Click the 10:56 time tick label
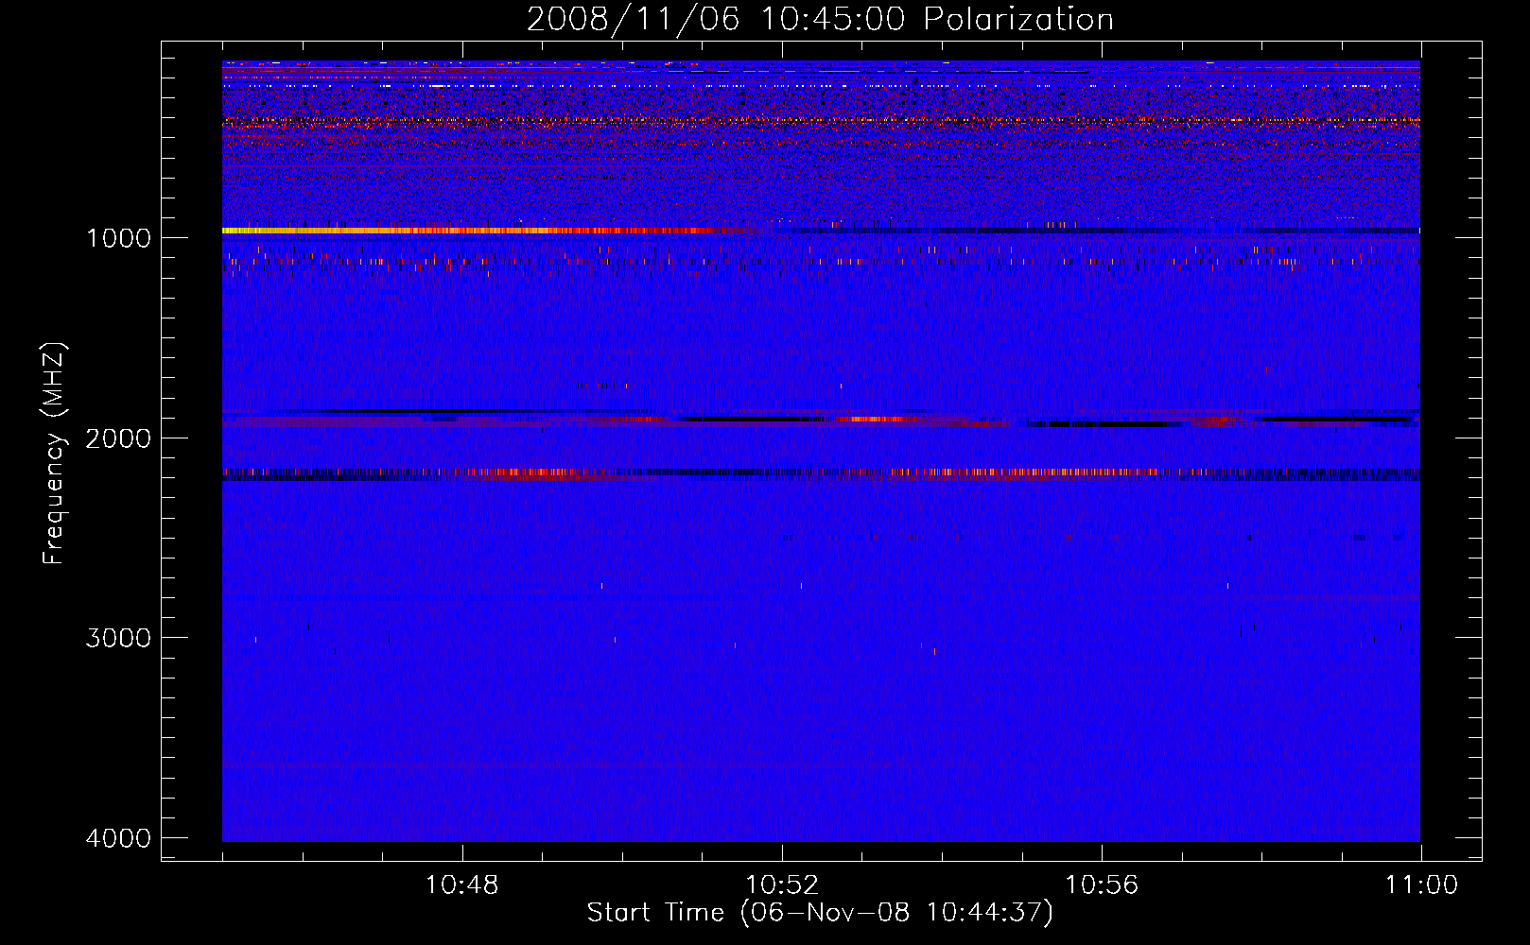Screen dimensions: 1530x945 point(1102,885)
